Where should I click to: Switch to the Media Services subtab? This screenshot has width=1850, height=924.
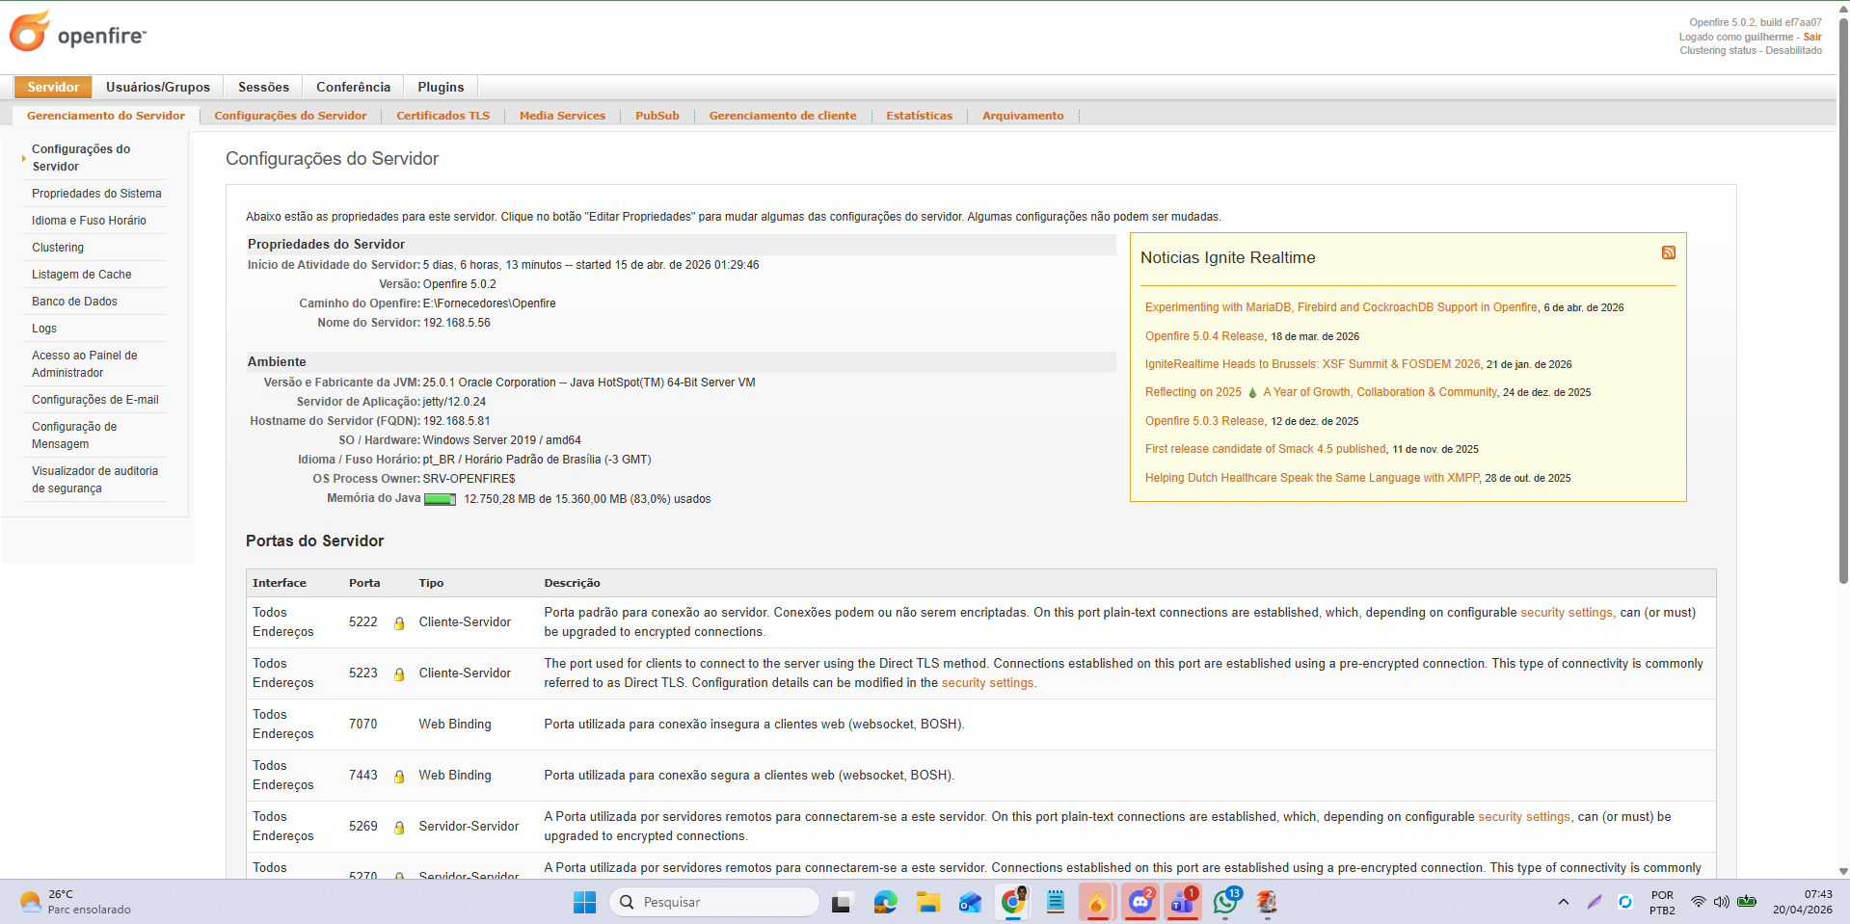[x=562, y=116]
